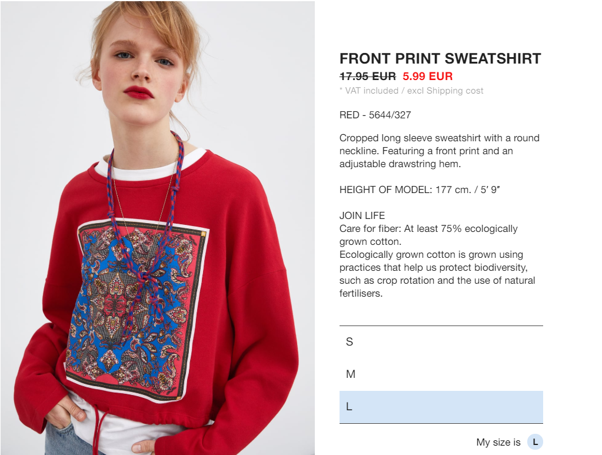The height and width of the screenshot is (455, 602).
Task: Select size M
Action: (441, 374)
